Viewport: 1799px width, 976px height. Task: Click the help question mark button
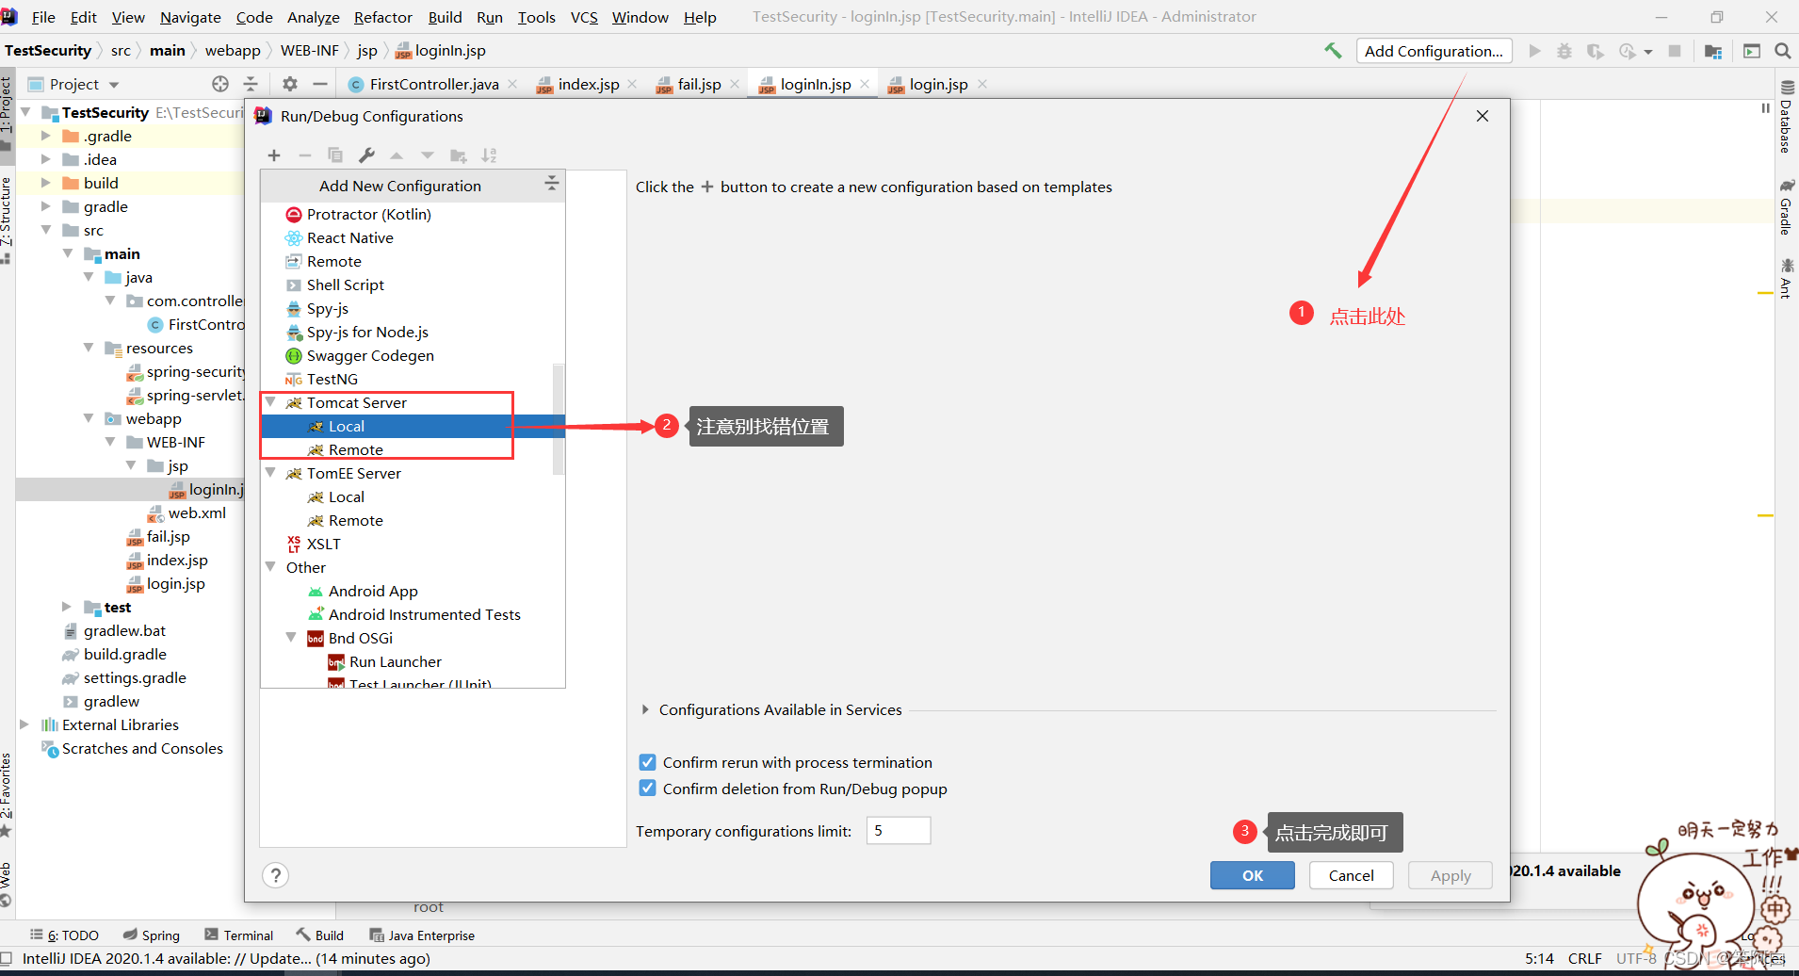(x=275, y=875)
